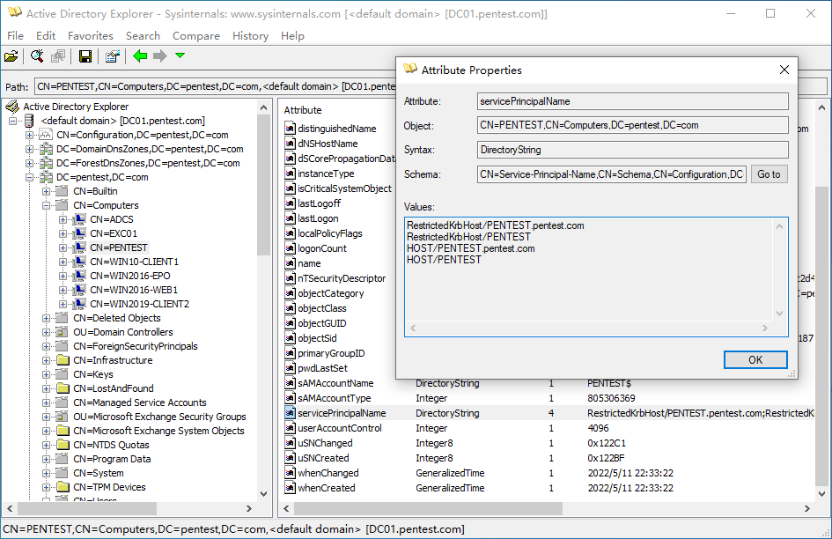Go back with the green left arrow

click(x=140, y=55)
